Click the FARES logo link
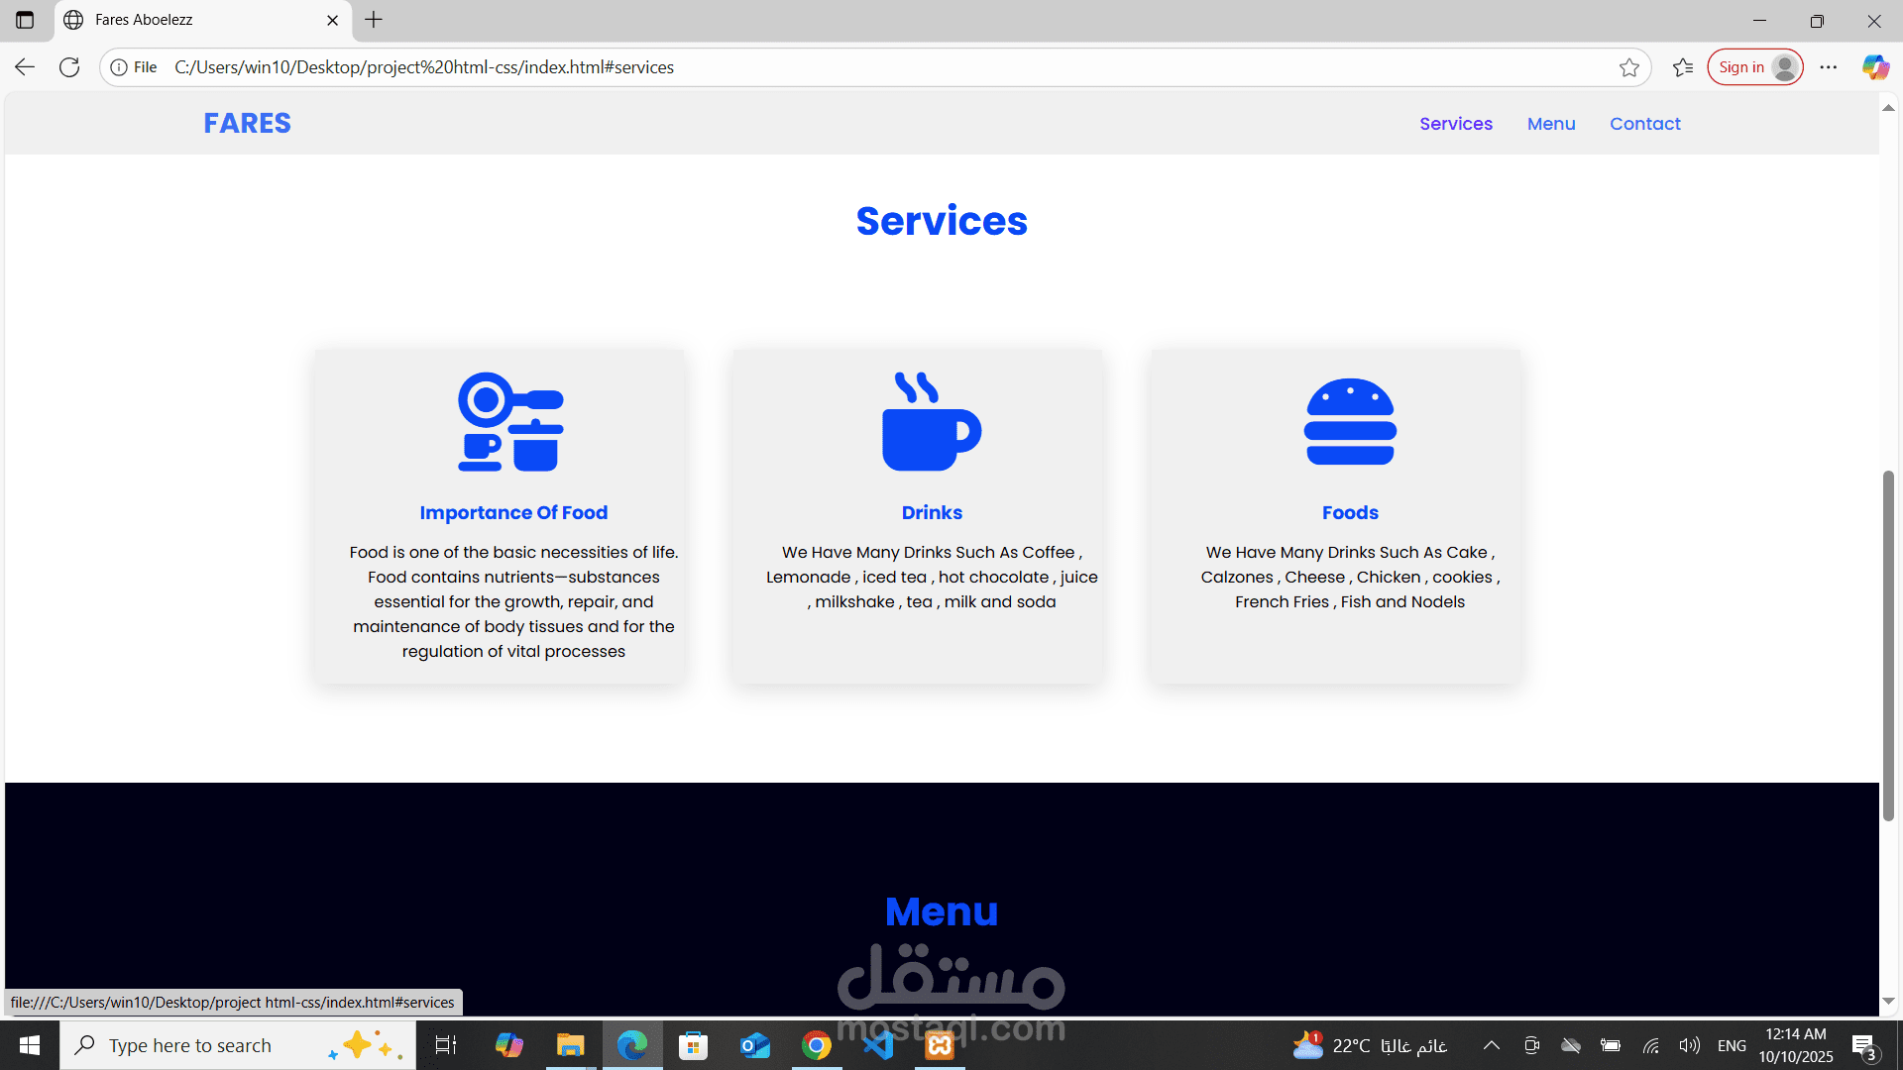 [x=247, y=124]
